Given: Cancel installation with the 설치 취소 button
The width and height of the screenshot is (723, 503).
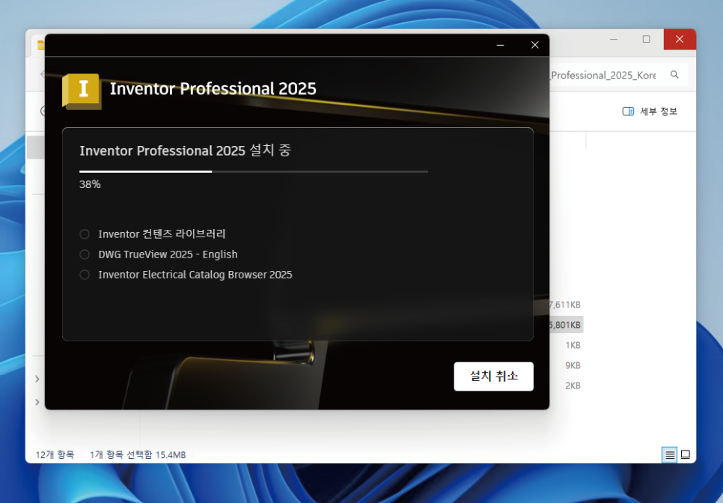Looking at the screenshot, I should click(x=493, y=377).
